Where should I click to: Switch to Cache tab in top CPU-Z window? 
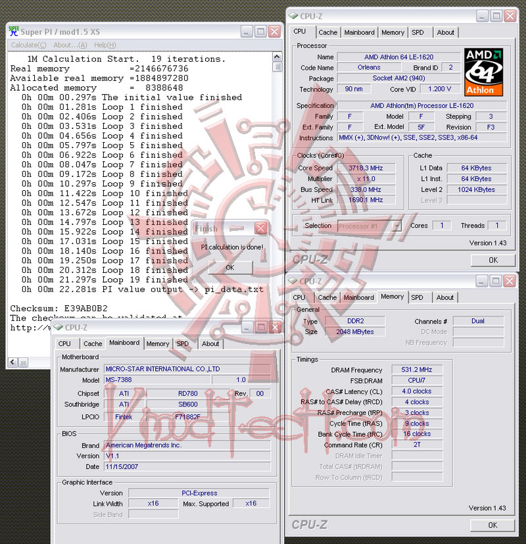327,33
